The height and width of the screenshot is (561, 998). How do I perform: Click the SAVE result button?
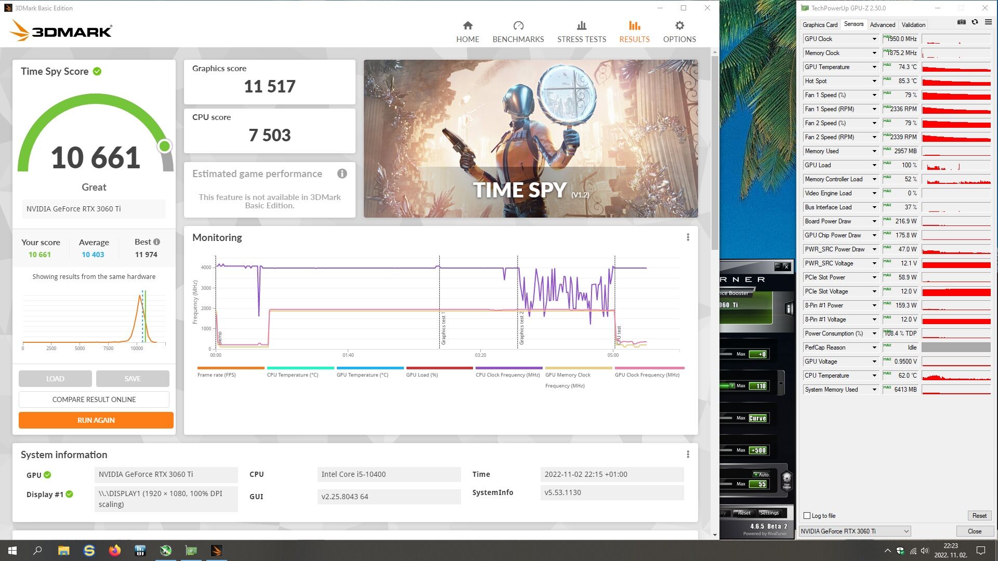tap(133, 379)
